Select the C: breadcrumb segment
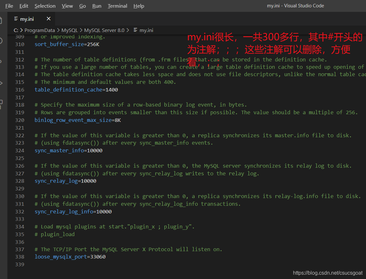The width and height of the screenshot is (366, 279). point(16,30)
